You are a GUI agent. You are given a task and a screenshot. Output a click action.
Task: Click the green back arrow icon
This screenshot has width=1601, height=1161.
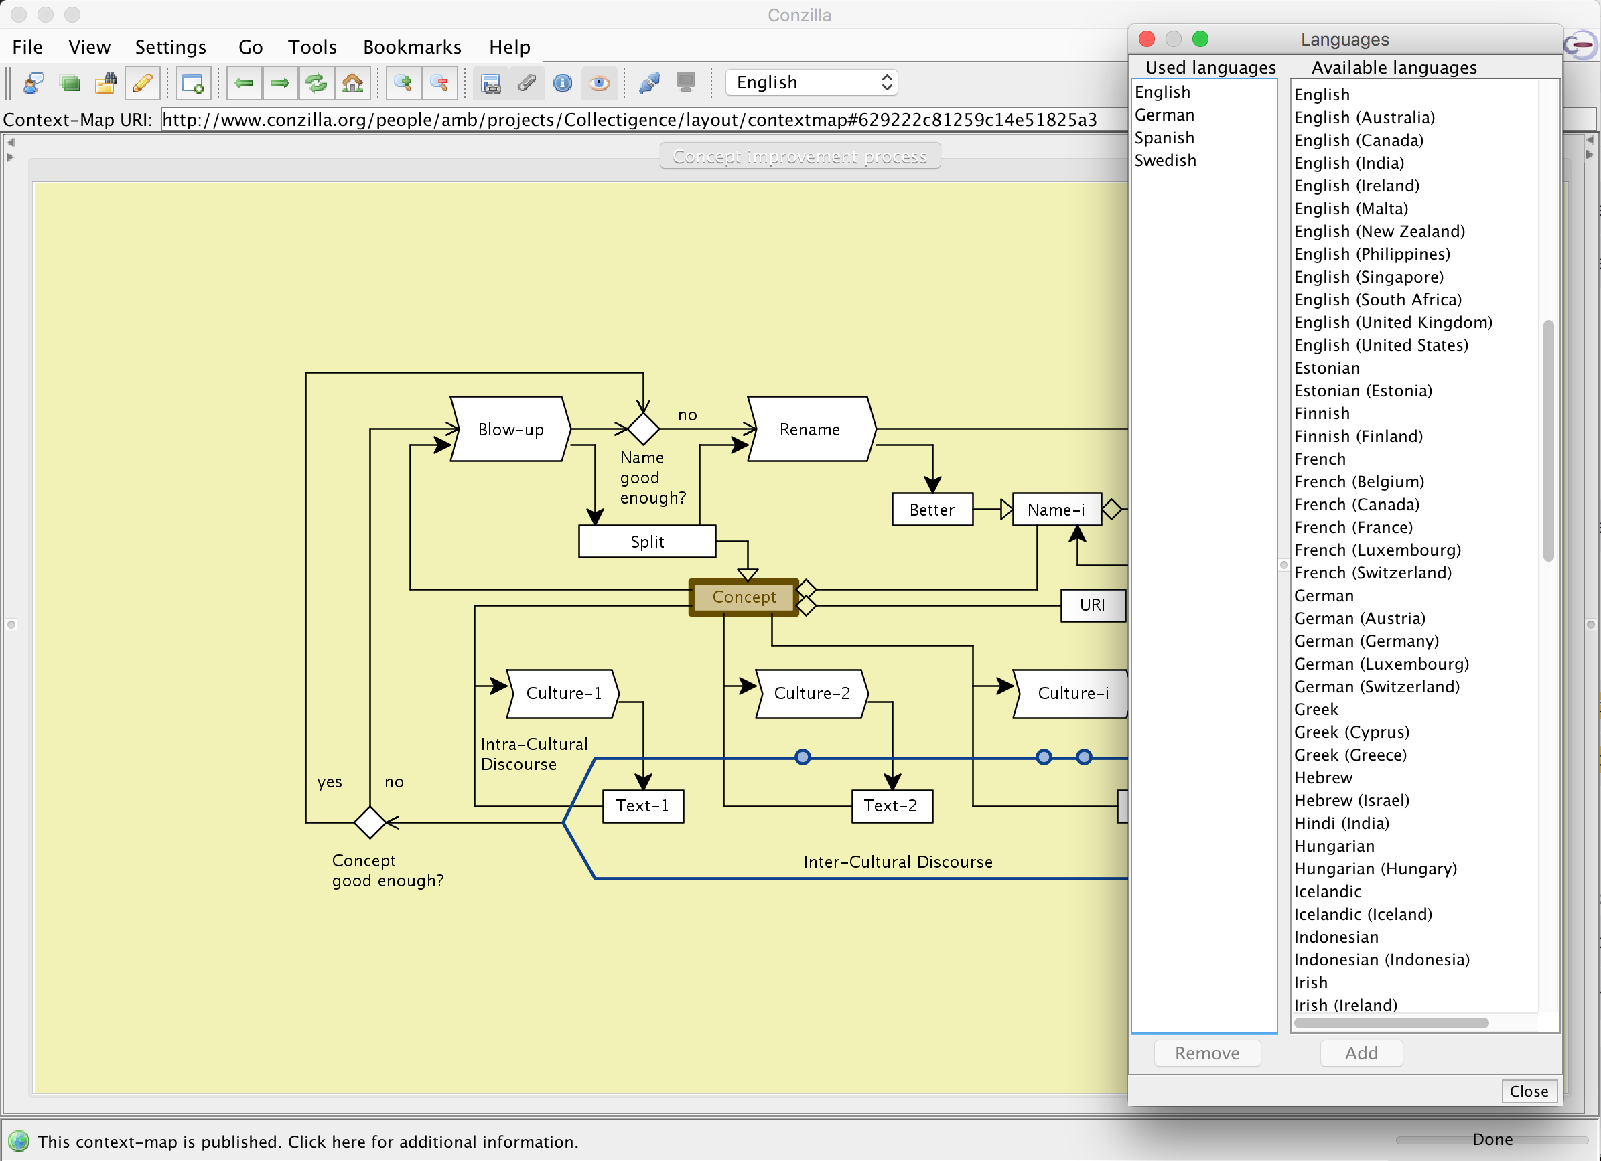pos(245,83)
